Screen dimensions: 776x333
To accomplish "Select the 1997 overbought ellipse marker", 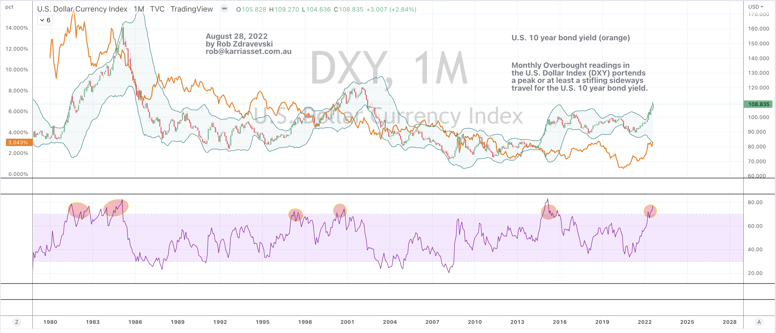I will click(295, 214).
